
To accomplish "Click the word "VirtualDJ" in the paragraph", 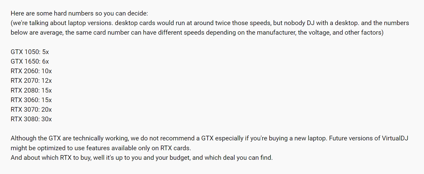I will point(395,138).
